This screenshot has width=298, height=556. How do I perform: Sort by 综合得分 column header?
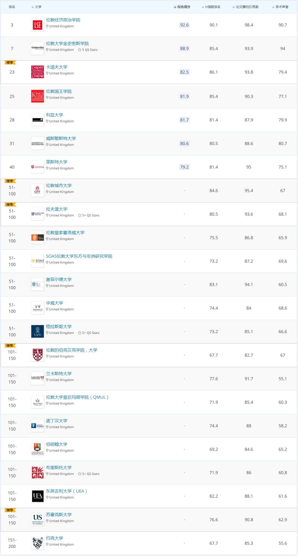182,7
